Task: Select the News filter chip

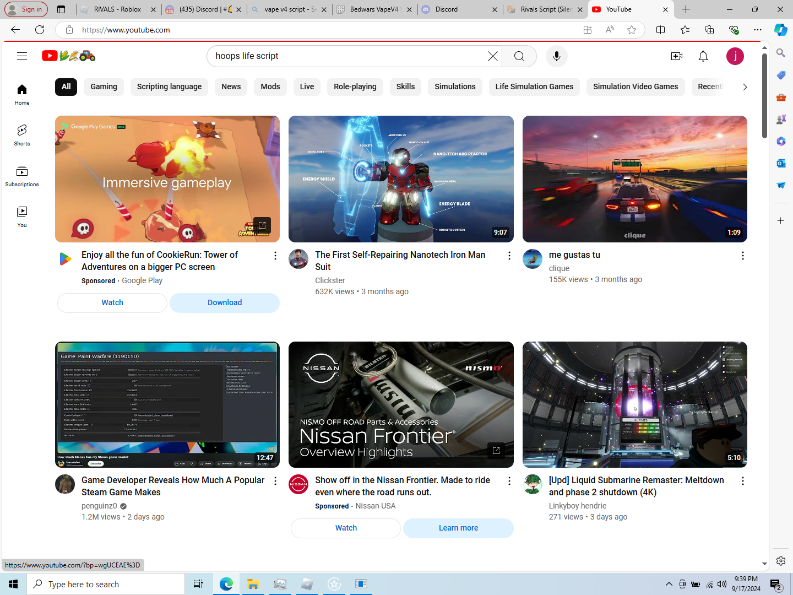Action: tap(231, 86)
